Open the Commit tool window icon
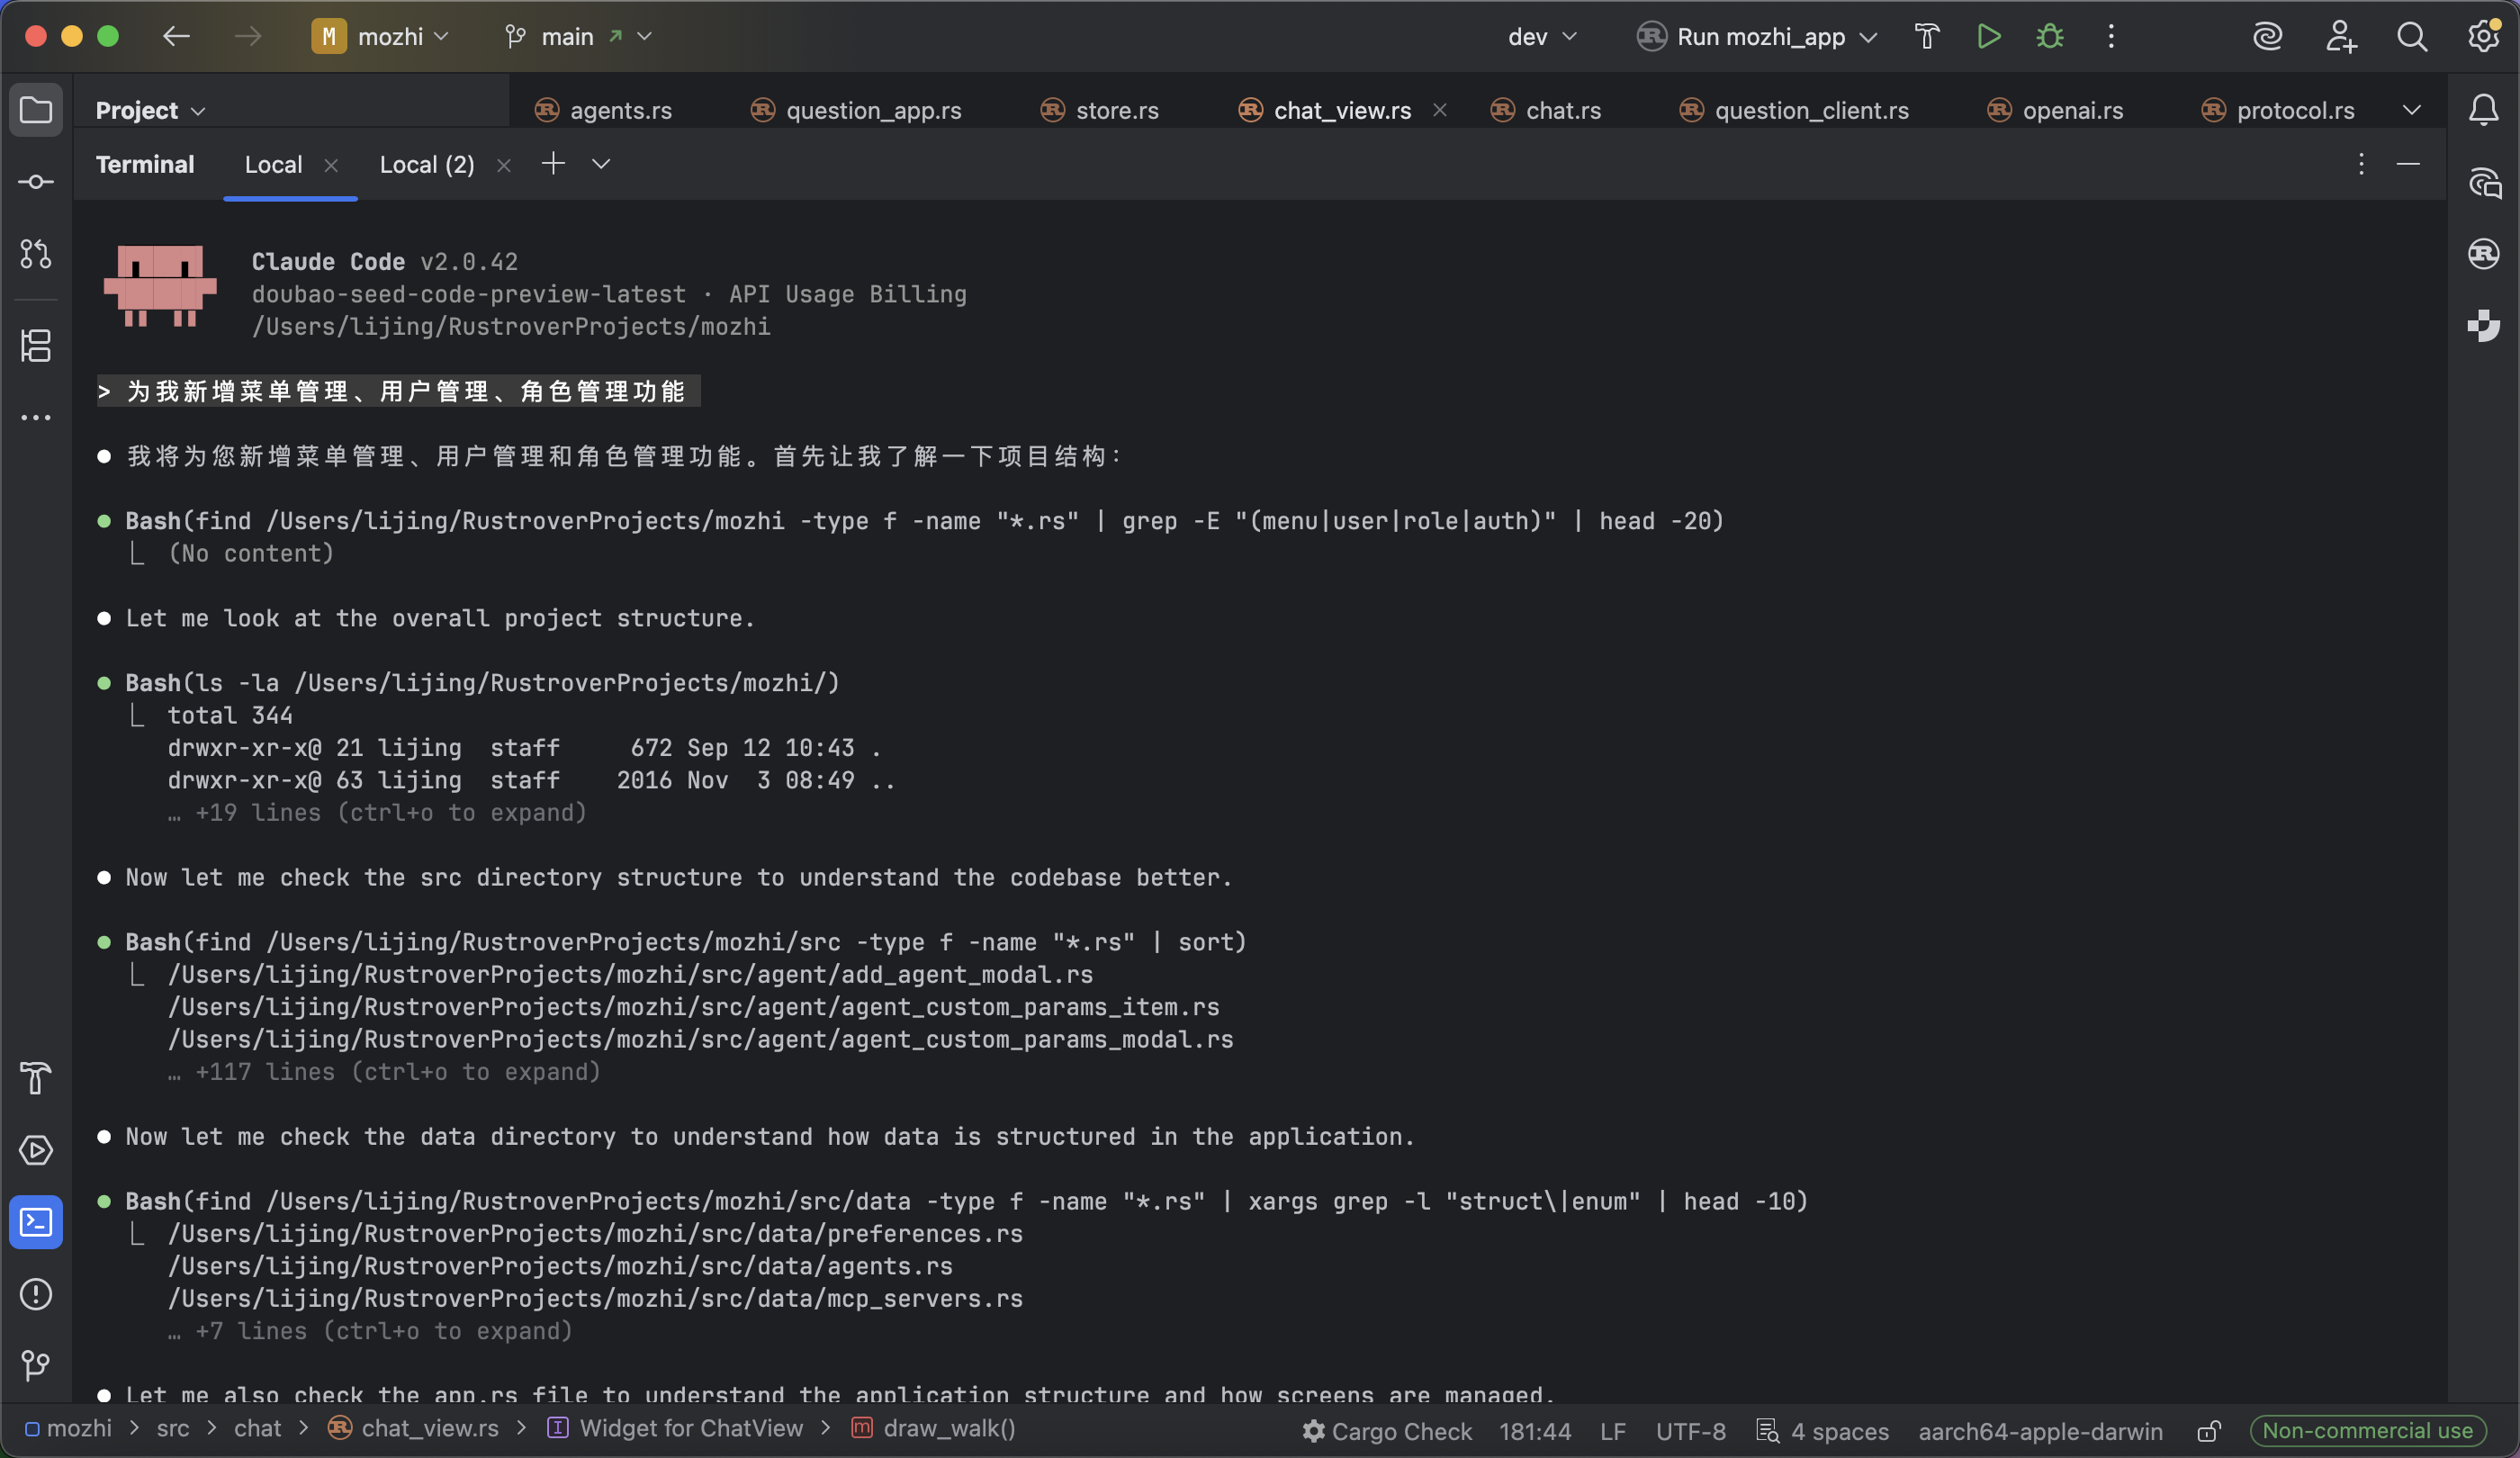 (36, 181)
